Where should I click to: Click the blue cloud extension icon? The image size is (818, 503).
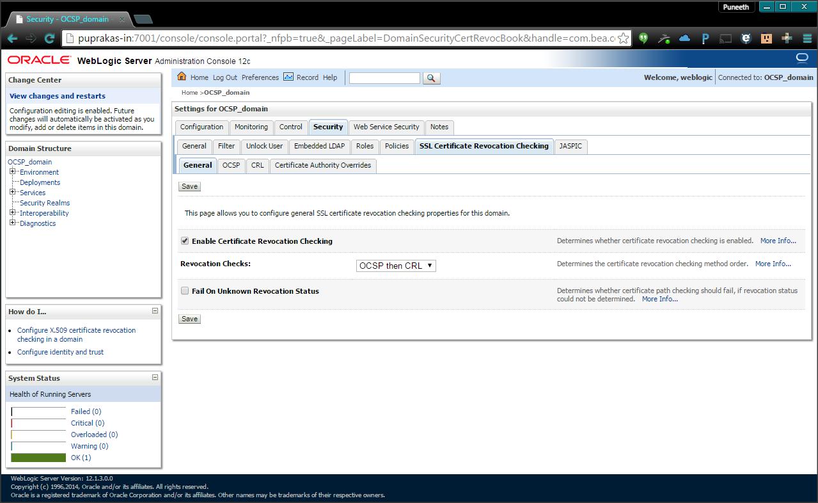(684, 38)
